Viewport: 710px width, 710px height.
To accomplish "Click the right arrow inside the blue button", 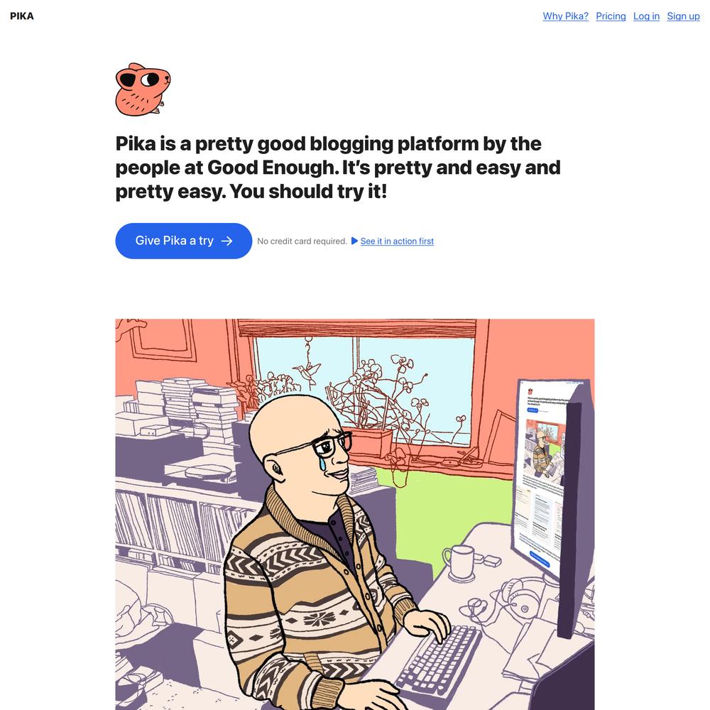I will click(x=227, y=241).
